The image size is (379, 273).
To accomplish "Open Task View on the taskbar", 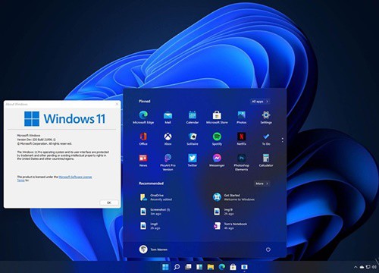I will point(188,267).
